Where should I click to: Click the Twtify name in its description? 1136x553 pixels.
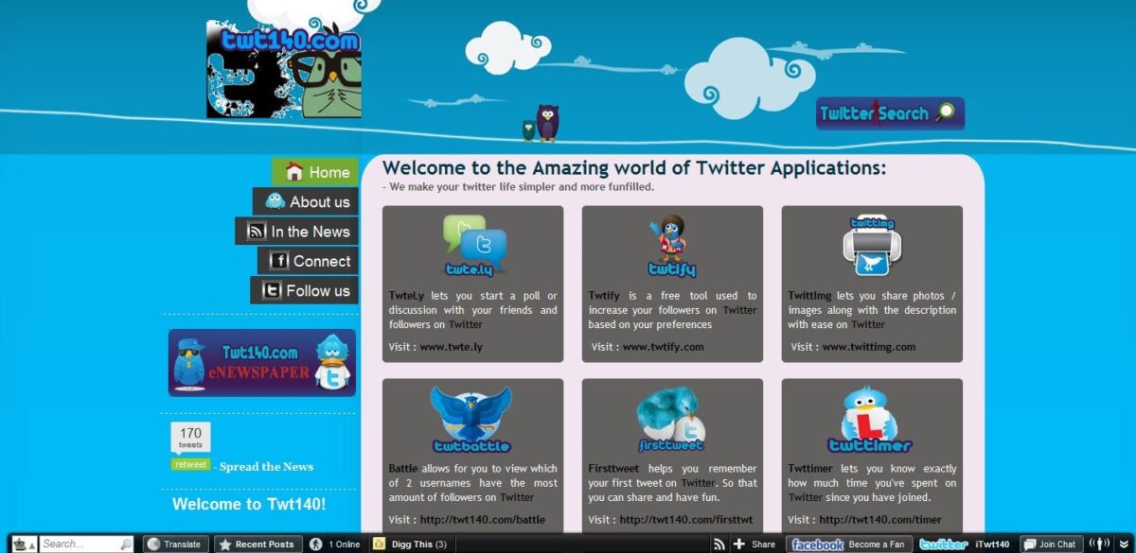click(604, 296)
